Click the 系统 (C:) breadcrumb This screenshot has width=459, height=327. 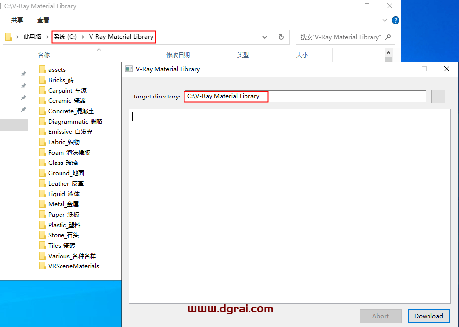[x=65, y=37]
